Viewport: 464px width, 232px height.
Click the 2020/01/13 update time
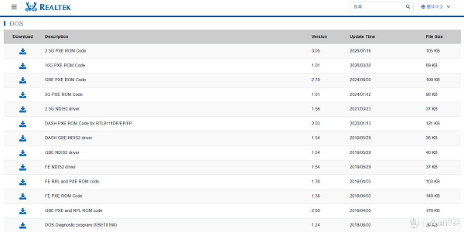[360, 123]
